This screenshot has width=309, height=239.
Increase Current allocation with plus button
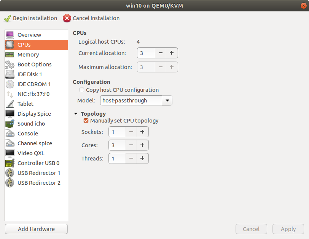[172, 53]
